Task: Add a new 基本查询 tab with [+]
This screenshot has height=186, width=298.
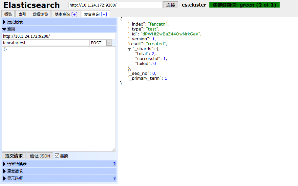Action: pyautogui.click(x=74, y=14)
